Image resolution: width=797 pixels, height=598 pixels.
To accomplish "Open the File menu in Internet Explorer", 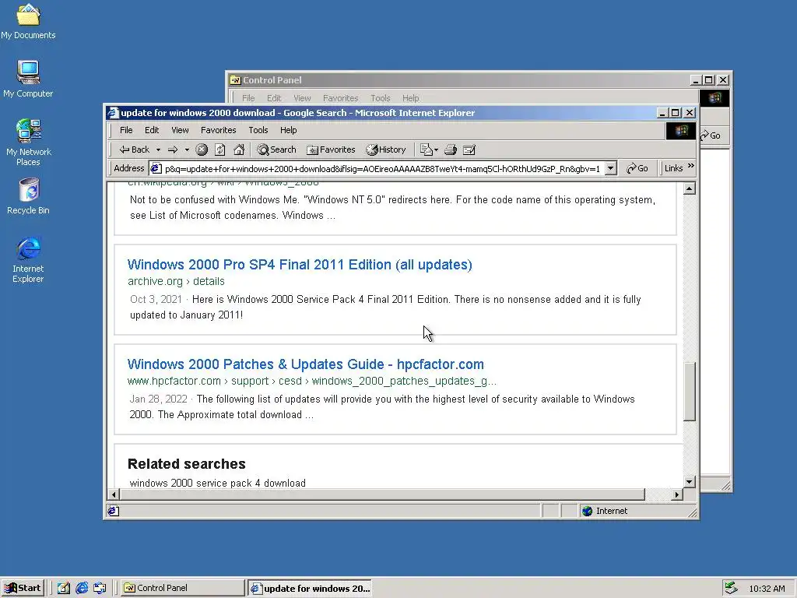I will (126, 130).
